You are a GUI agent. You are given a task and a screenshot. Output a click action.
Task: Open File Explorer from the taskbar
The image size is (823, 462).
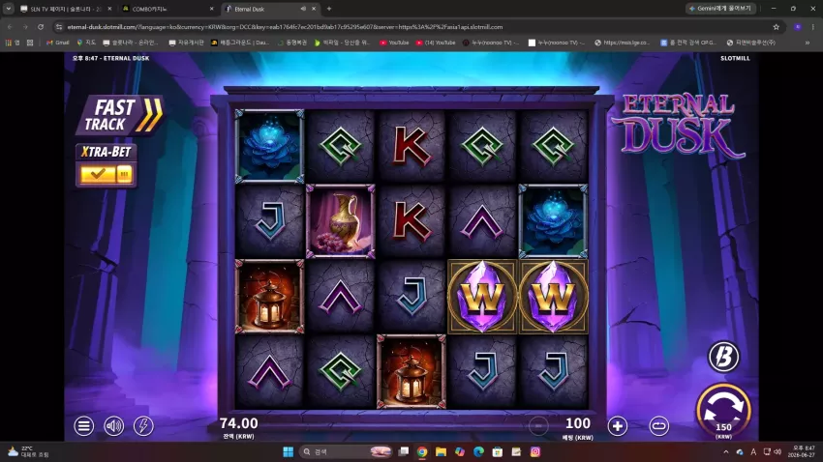click(441, 451)
